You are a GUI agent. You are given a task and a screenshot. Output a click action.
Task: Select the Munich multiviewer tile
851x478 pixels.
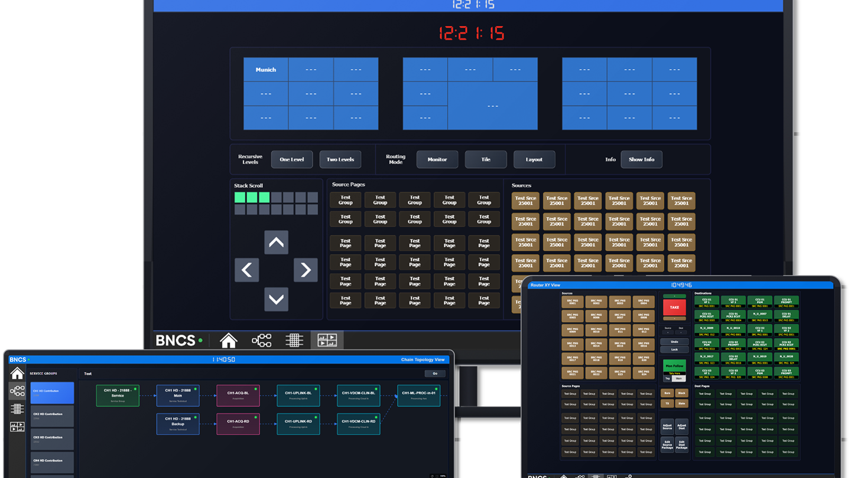coord(266,70)
